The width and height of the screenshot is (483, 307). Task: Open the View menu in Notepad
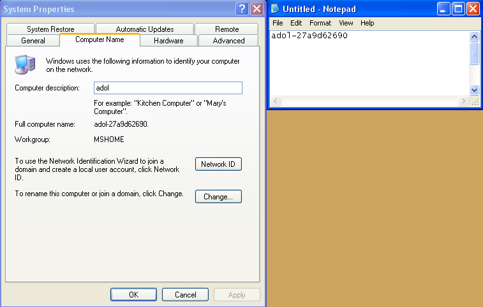pos(346,23)
